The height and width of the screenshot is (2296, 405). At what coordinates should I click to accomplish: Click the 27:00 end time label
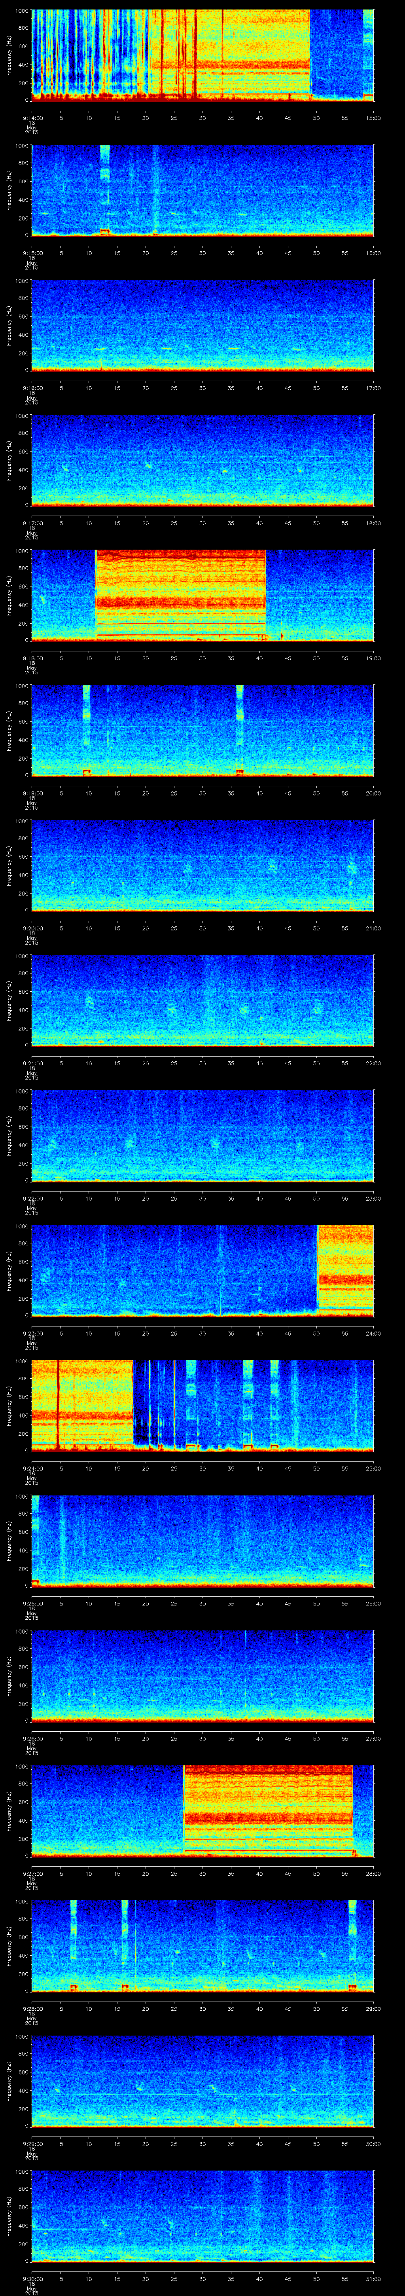[x=374, y=1738]
